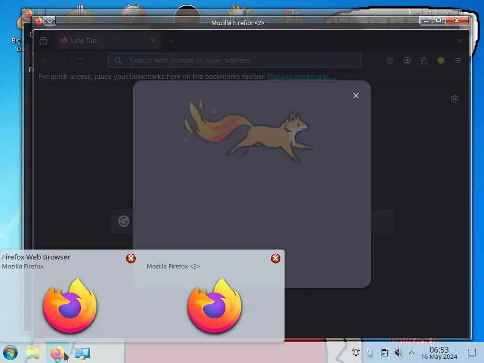Open a new tab with plus button
The image size is (484, 363).
(171, 41)
